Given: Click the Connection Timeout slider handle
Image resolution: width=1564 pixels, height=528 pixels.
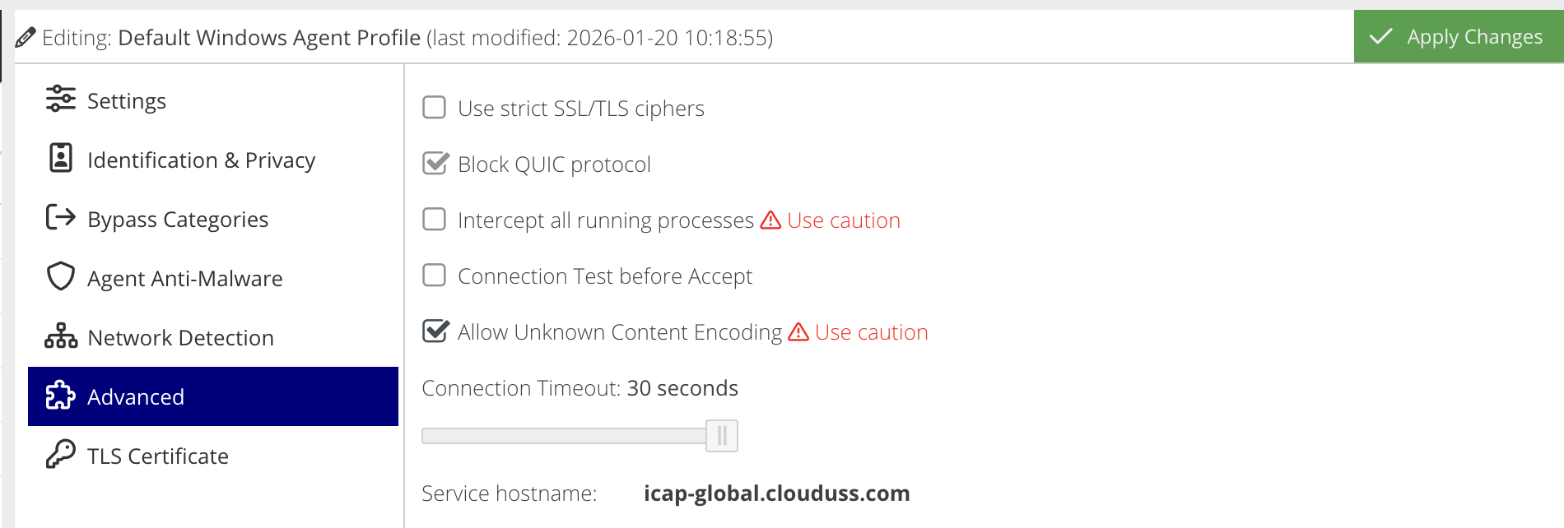Looking at the screenshot, I should pos(722,436).
